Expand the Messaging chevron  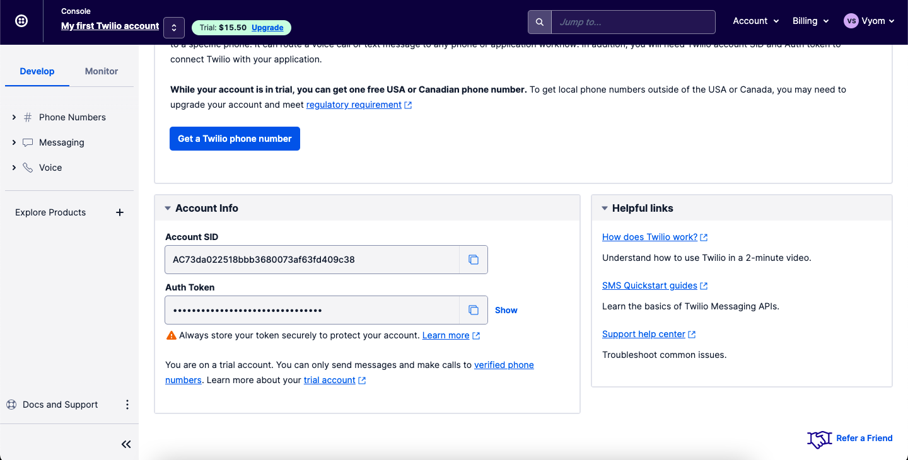click(14, 142)
